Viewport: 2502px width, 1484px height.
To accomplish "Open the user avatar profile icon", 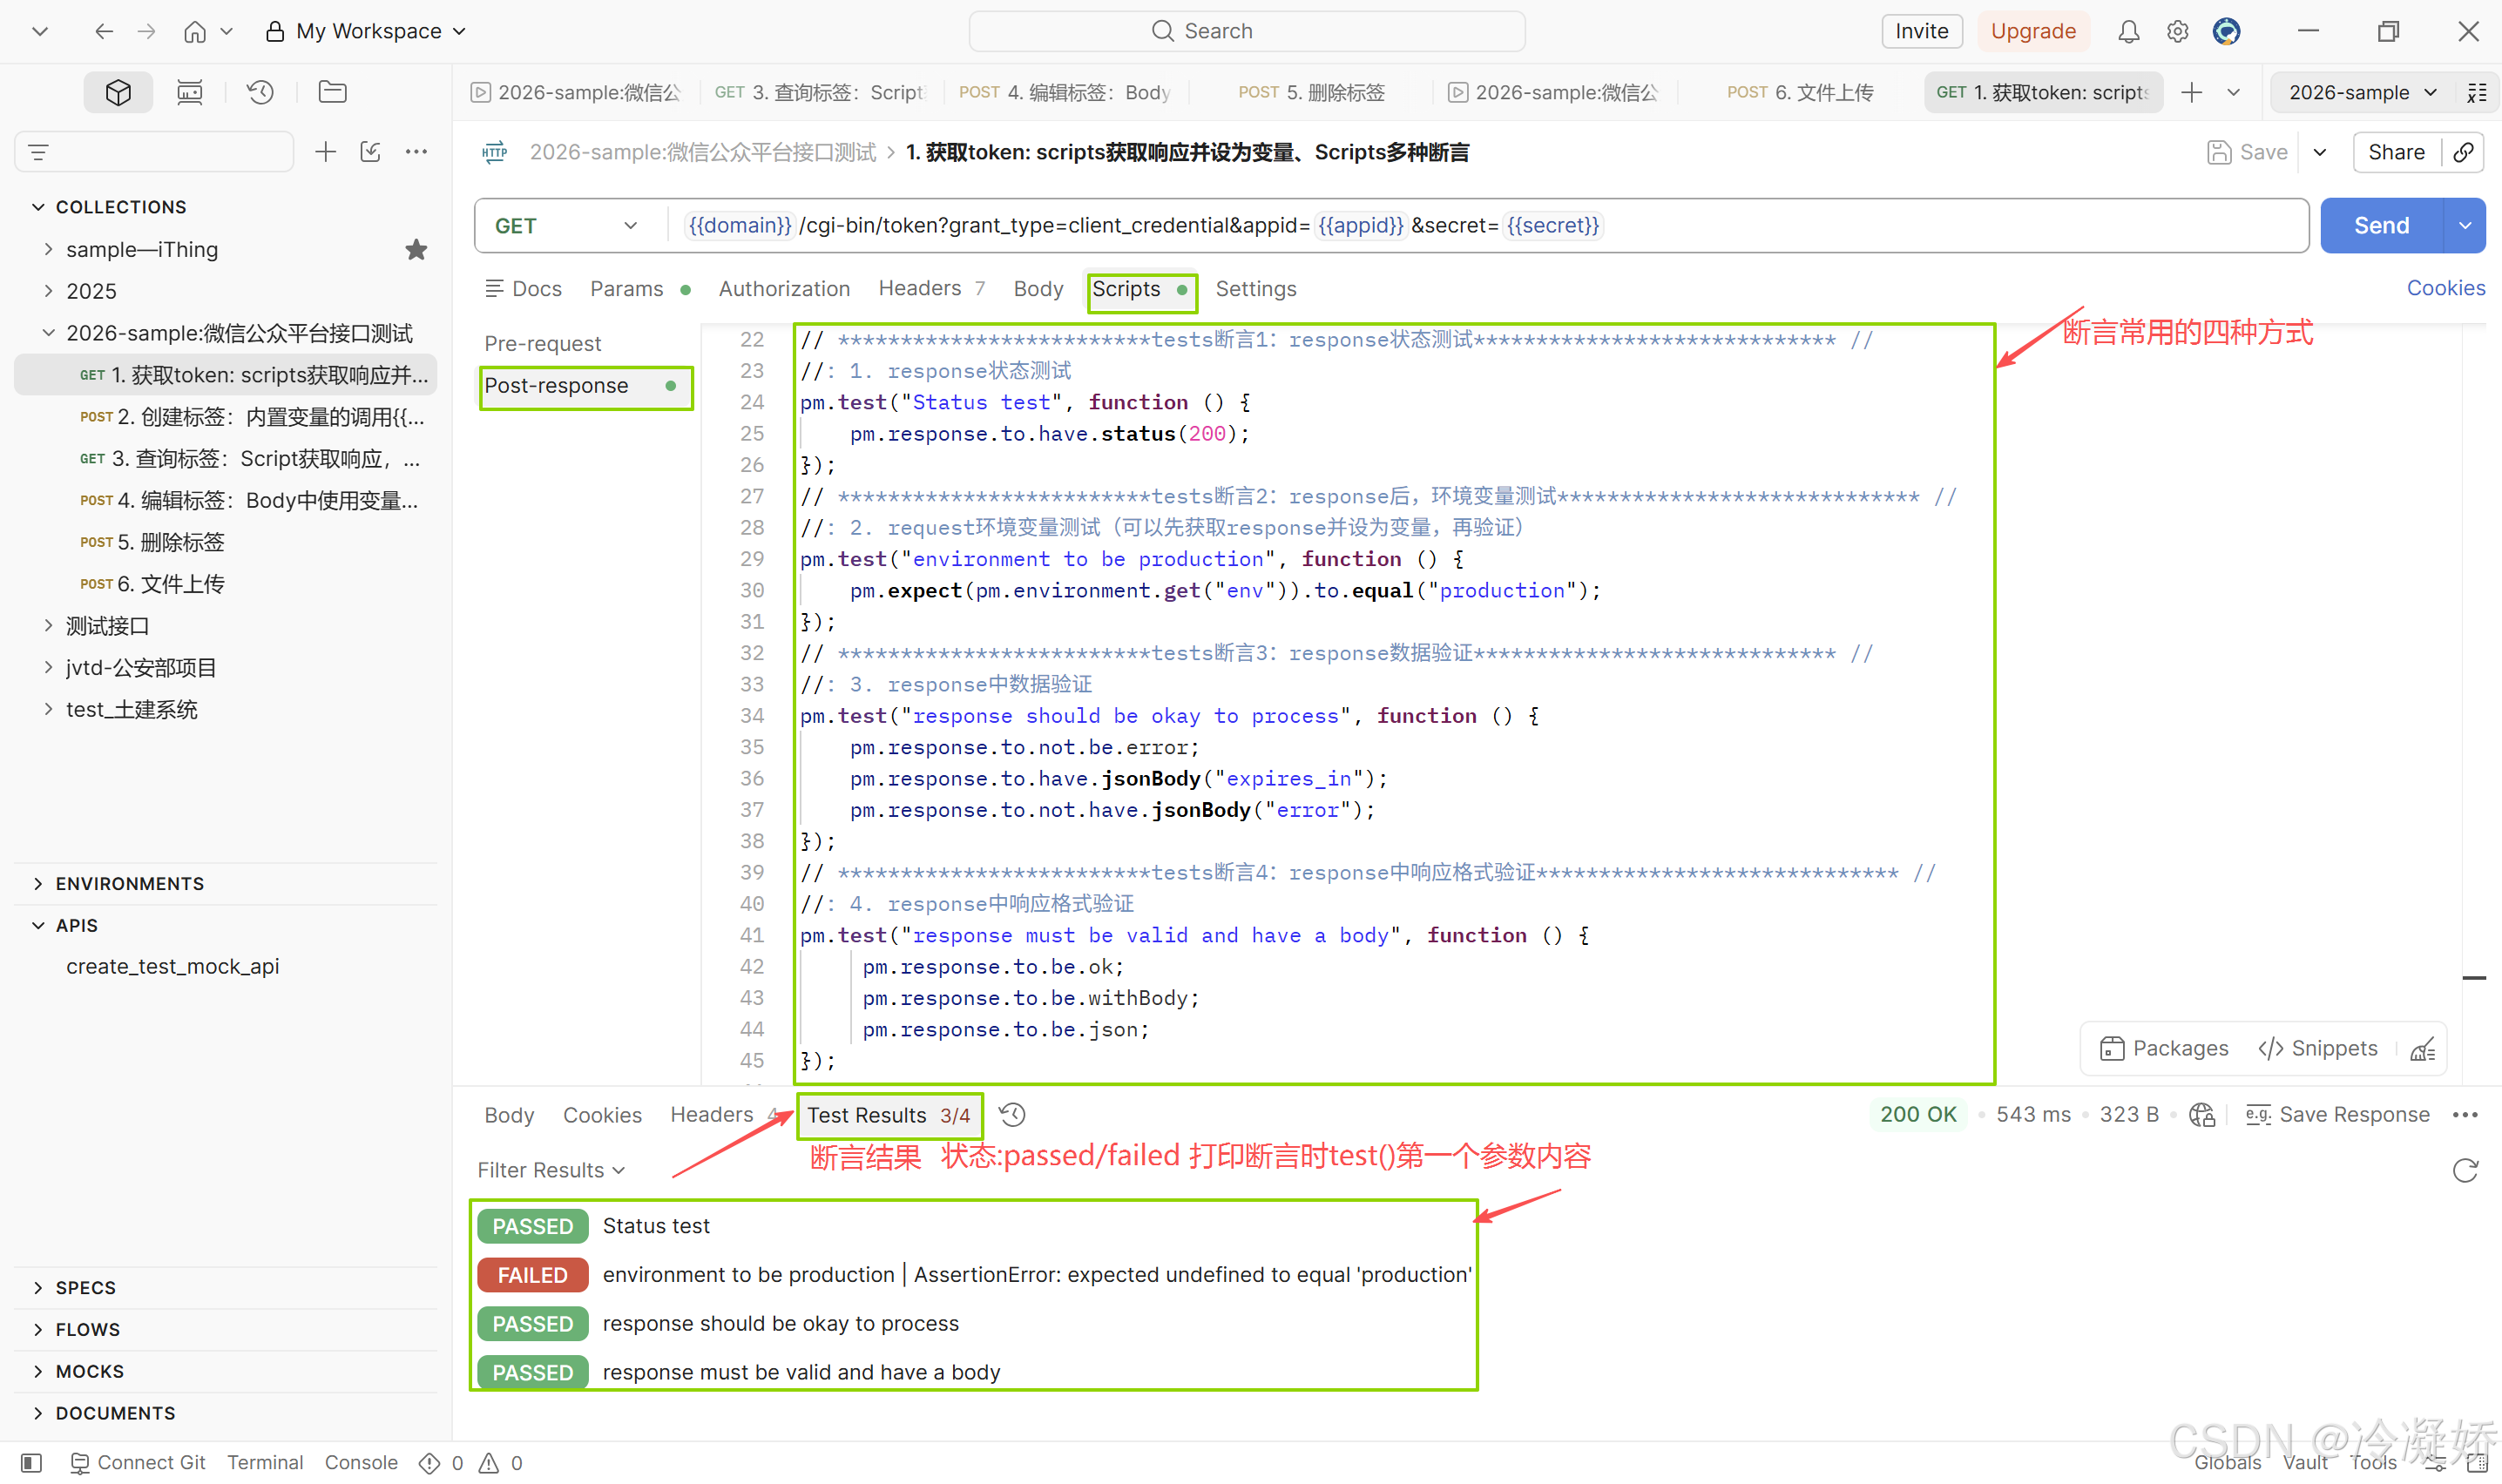I will (x=2226, y=31).
